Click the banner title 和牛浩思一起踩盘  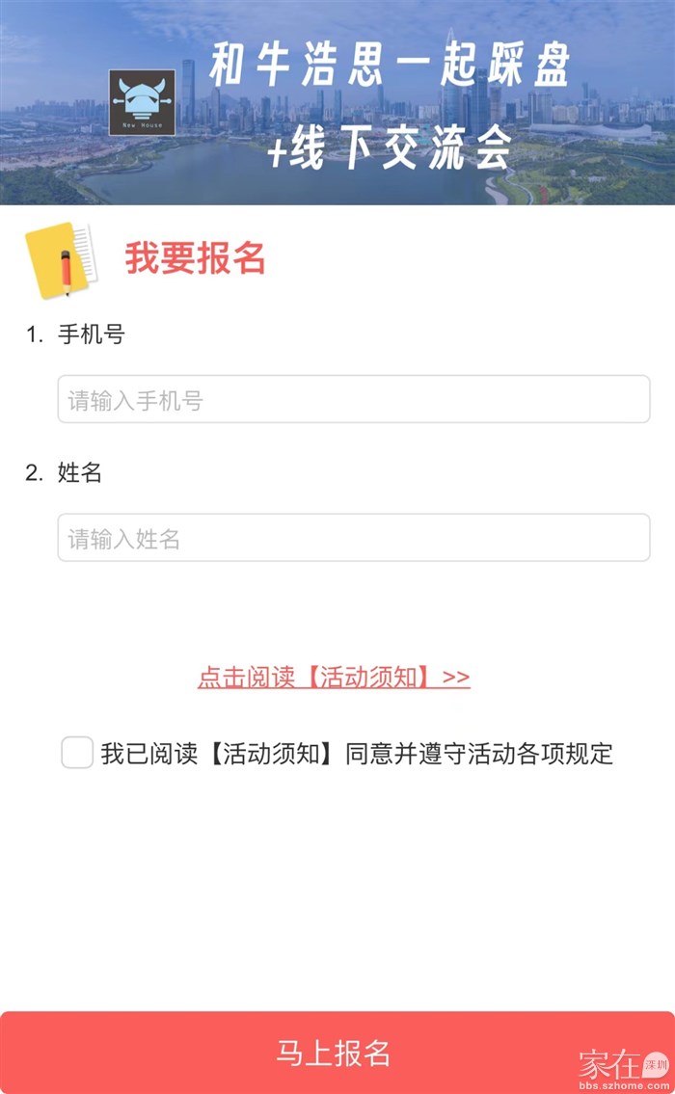(x=390, y=65)
